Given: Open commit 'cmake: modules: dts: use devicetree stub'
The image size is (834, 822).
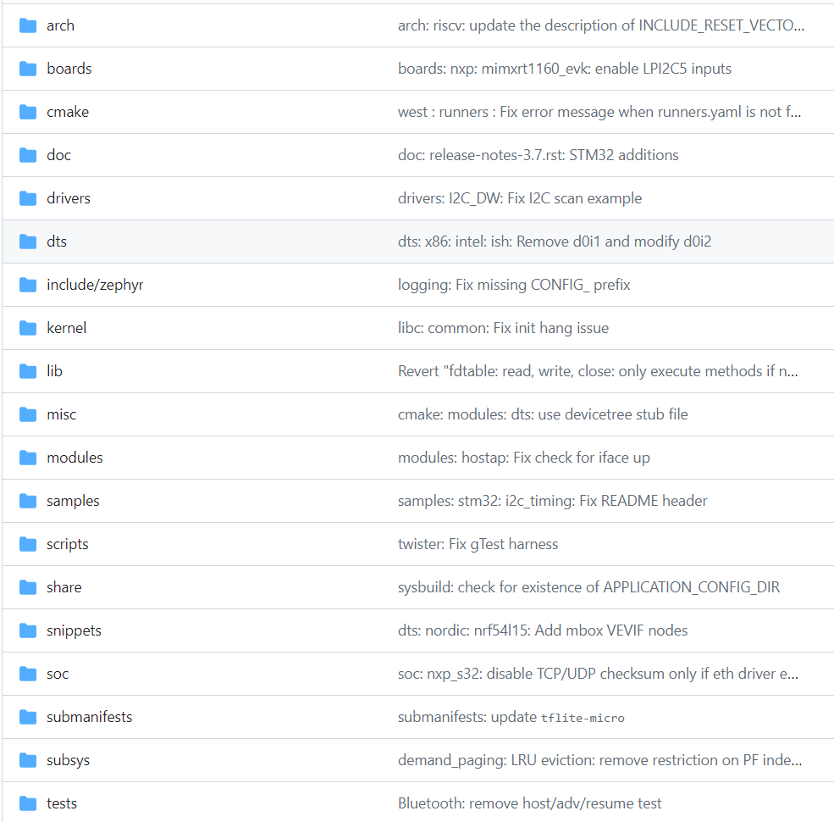Looking at the screenshot, I should point(543,414).
